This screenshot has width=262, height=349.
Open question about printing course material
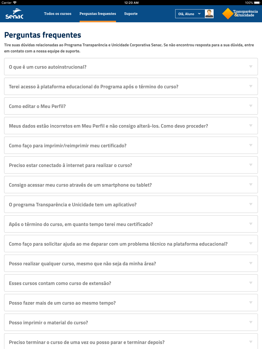48,322
